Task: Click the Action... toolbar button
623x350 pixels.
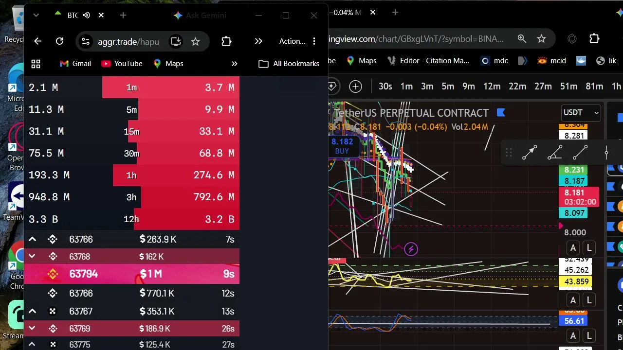Action: click(x=292, y=41)
